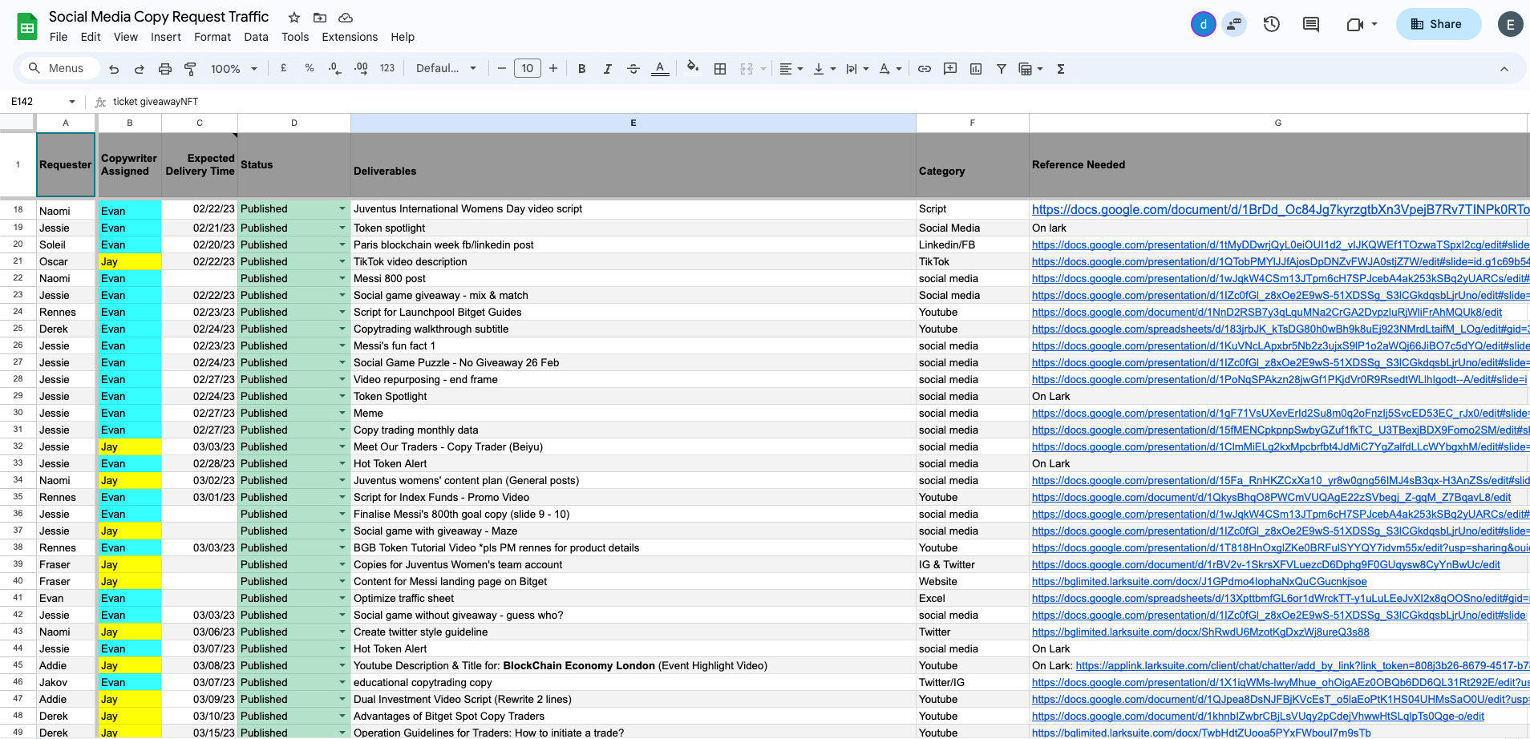Open account avatar E
This screenshot has height=739, width=1530.
1510,24
